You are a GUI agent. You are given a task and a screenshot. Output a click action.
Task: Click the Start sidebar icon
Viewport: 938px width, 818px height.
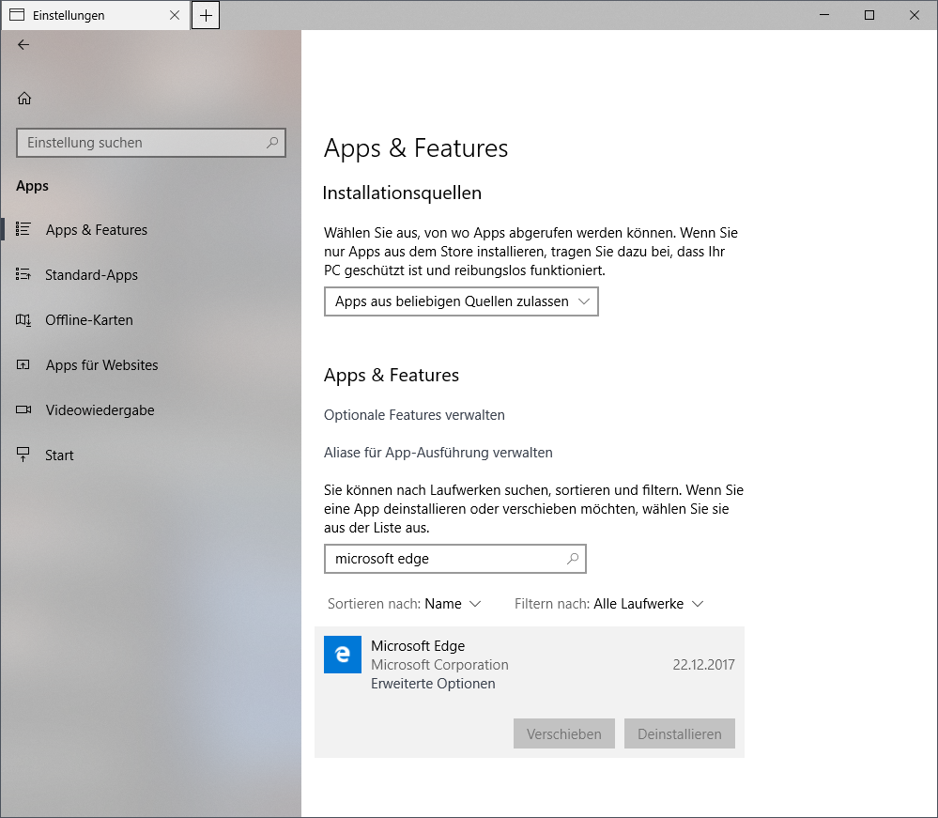[x=23, y=455]
